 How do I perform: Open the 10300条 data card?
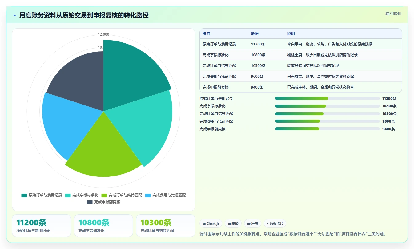pyautogui.click(x=166, y=226)
